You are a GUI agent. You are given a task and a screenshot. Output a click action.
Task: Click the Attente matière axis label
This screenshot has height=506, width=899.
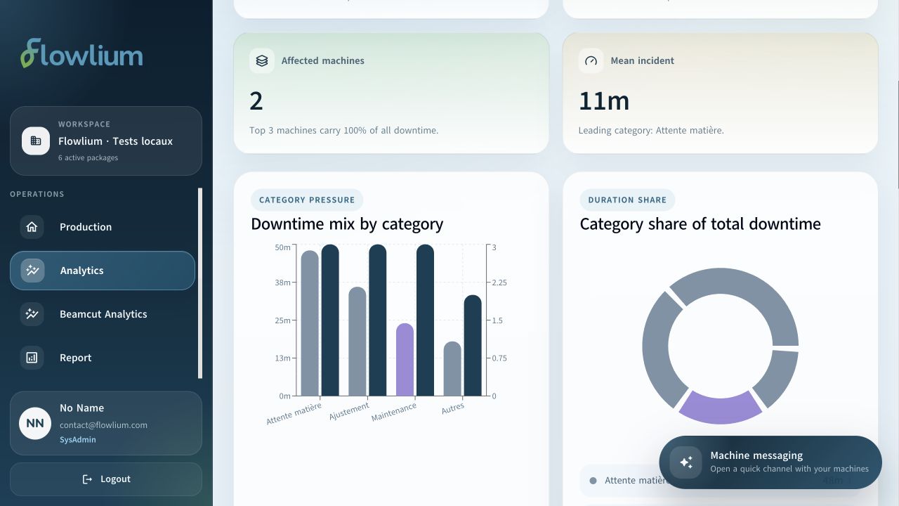coord(294,413)
